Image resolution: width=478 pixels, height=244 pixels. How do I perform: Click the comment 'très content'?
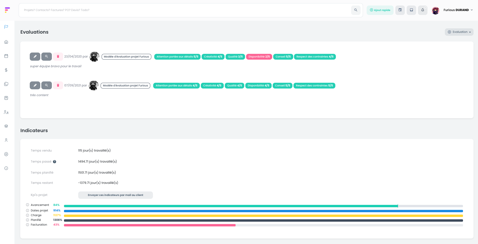pyautogui.click(x=39, y=95)
